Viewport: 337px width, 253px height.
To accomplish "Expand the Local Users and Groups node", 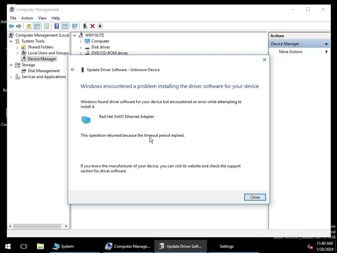I will [x=17, y=53].
